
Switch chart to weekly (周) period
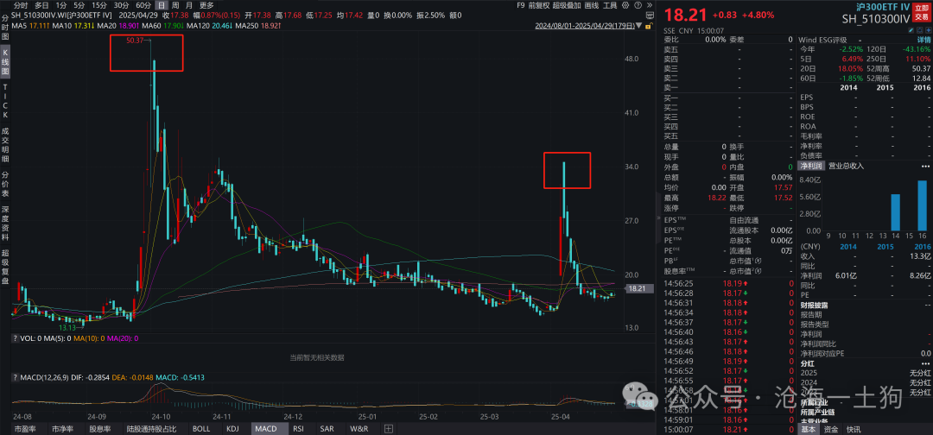tap(176, 5)
